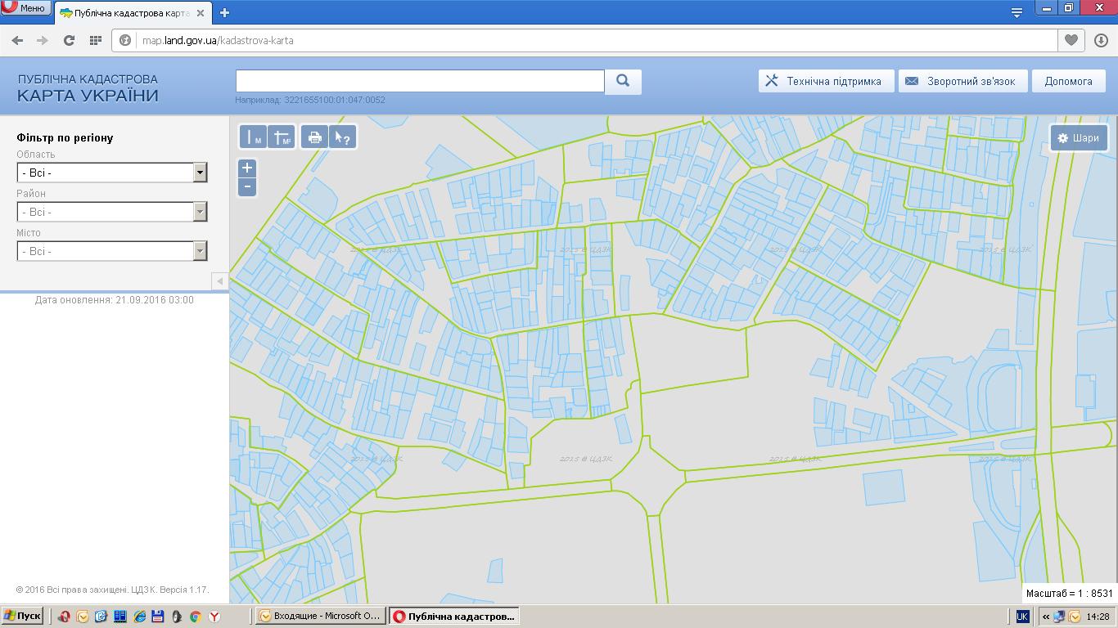Open the Opera Меню
The width and height of the screenshot is (1118, 628).
25,8
